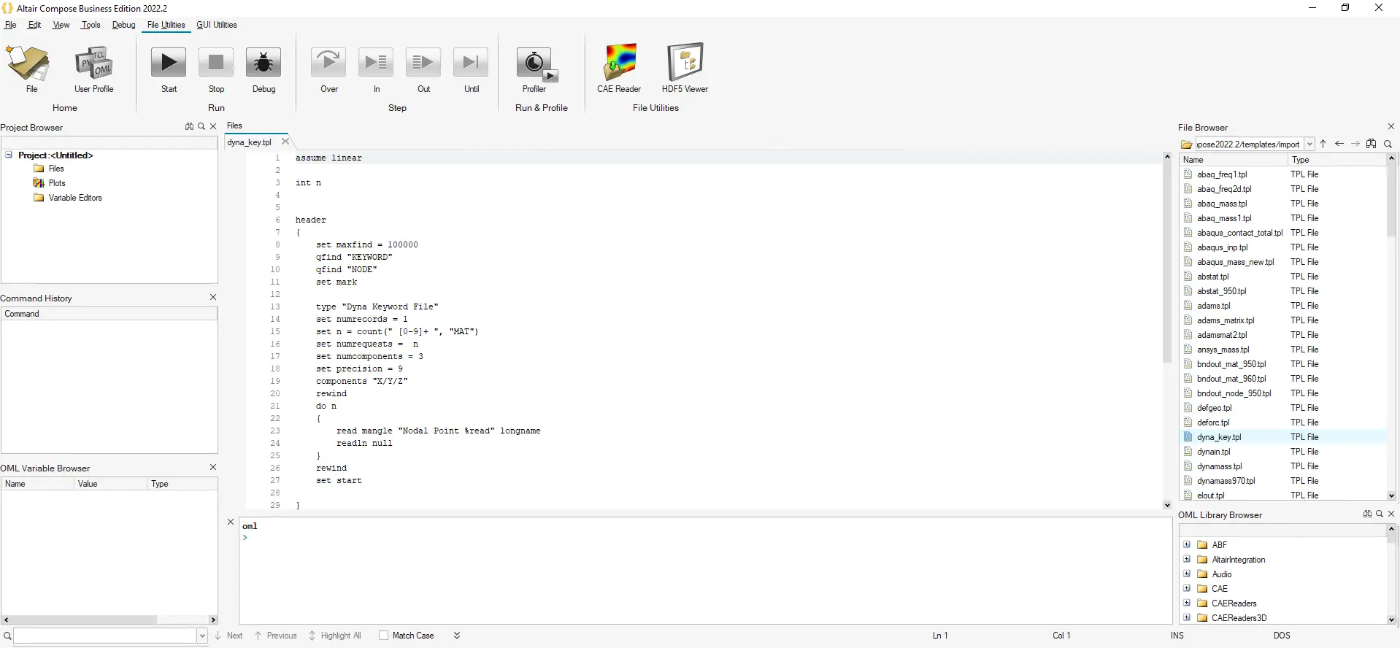This screenshot has width=1400, height=648.
Task: Expand the AltairIntegration library folder
Action: [1187, 559]
